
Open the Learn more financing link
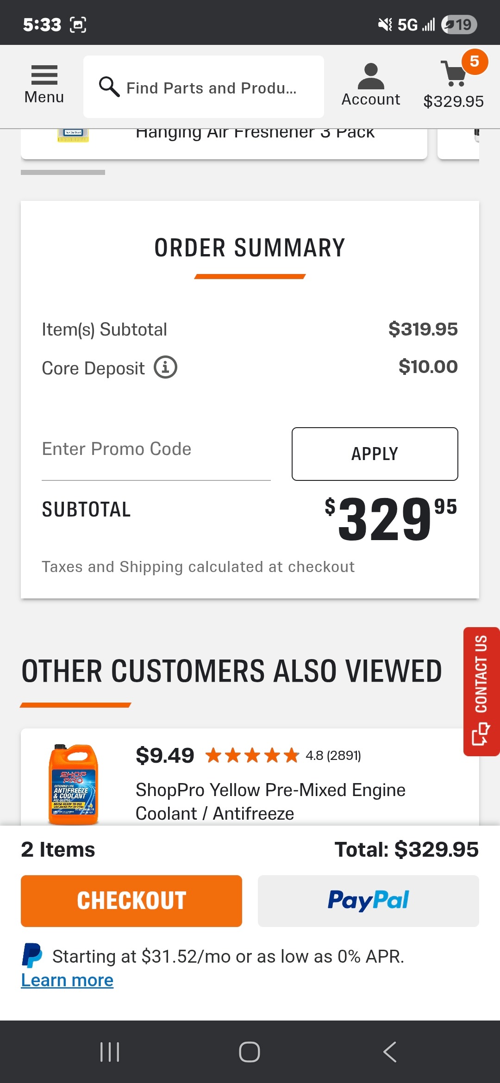coord(67,980)
